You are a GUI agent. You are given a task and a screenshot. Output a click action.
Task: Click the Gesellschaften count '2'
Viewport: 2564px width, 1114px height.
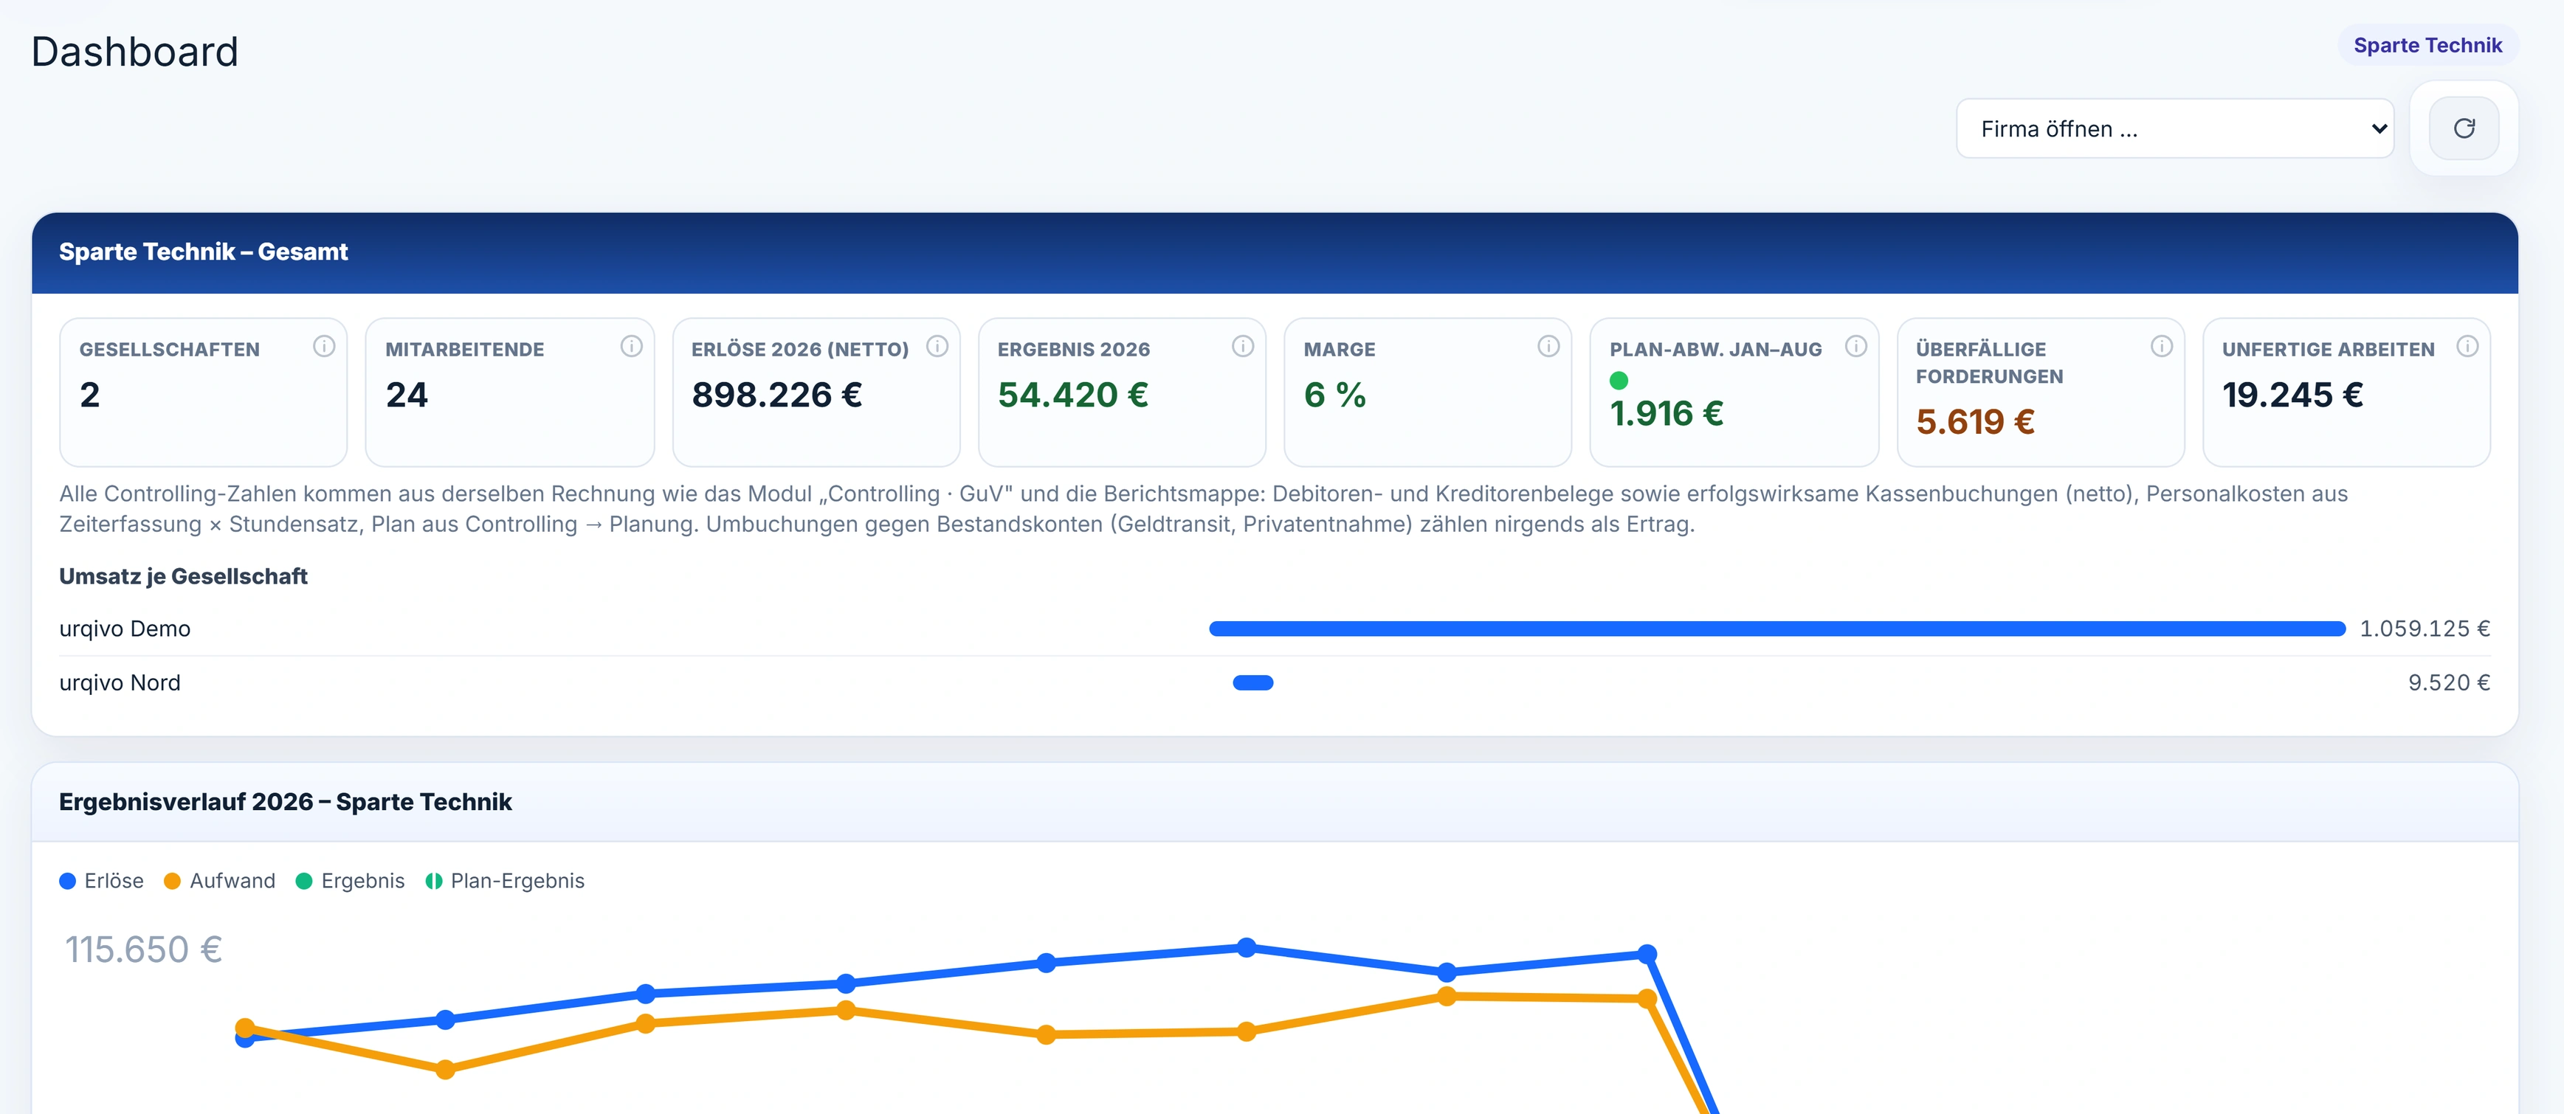(x=89, y=395)
